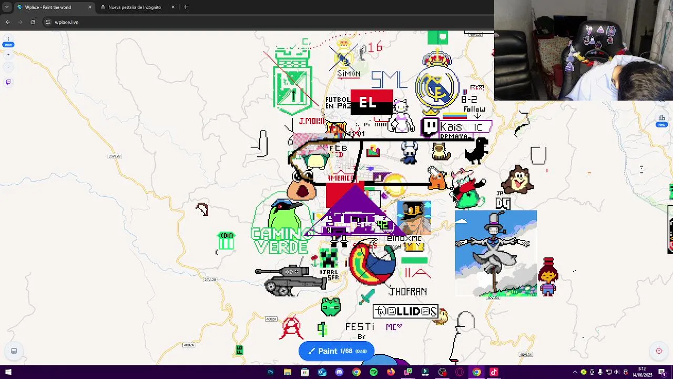Zoom out the map with minus button

(x=8, y=67)
